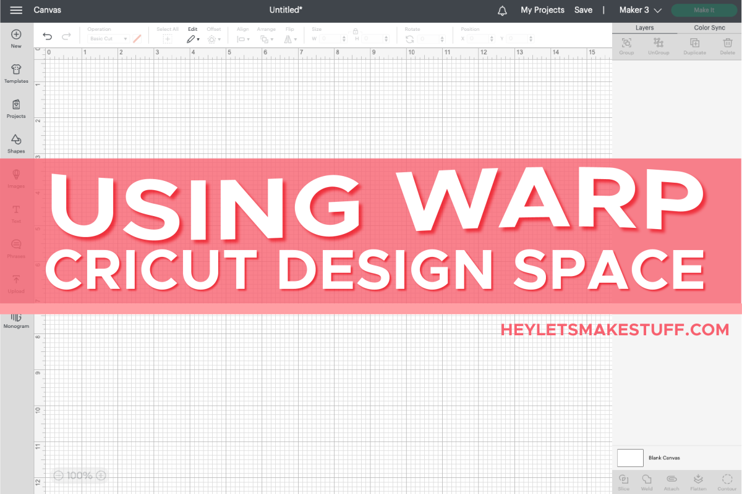
Task: Click the Untitled* project name
Action: [286, 10]
